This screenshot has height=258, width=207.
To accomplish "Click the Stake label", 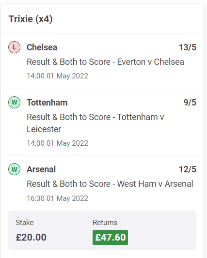I will click(x=25, y=223).
